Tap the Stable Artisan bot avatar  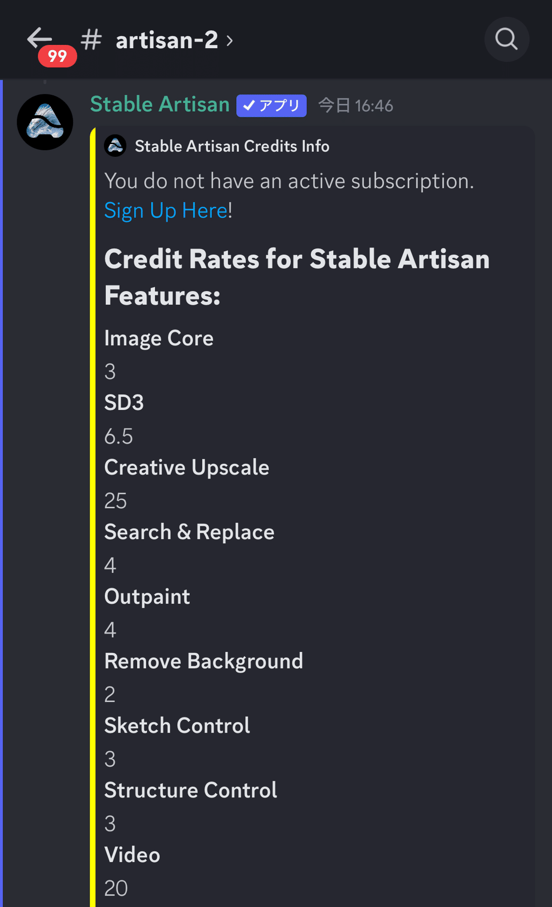(x=45, y=122)
